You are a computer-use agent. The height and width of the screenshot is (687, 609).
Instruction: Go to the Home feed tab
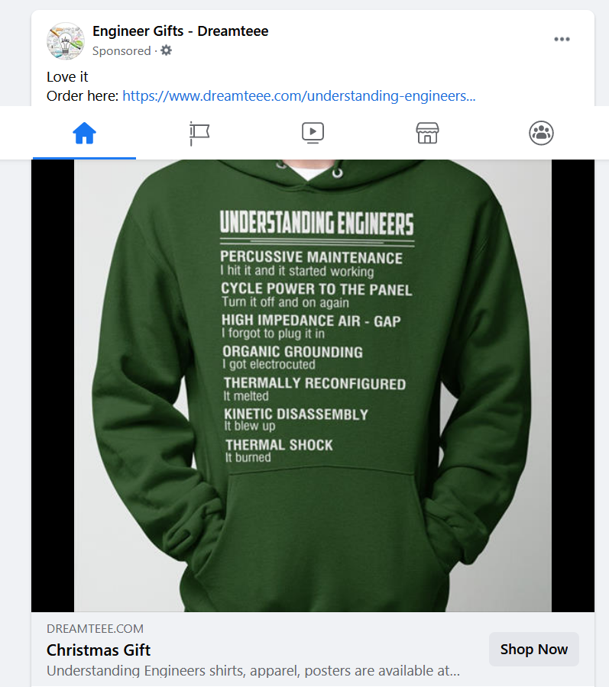click(84, 134)
